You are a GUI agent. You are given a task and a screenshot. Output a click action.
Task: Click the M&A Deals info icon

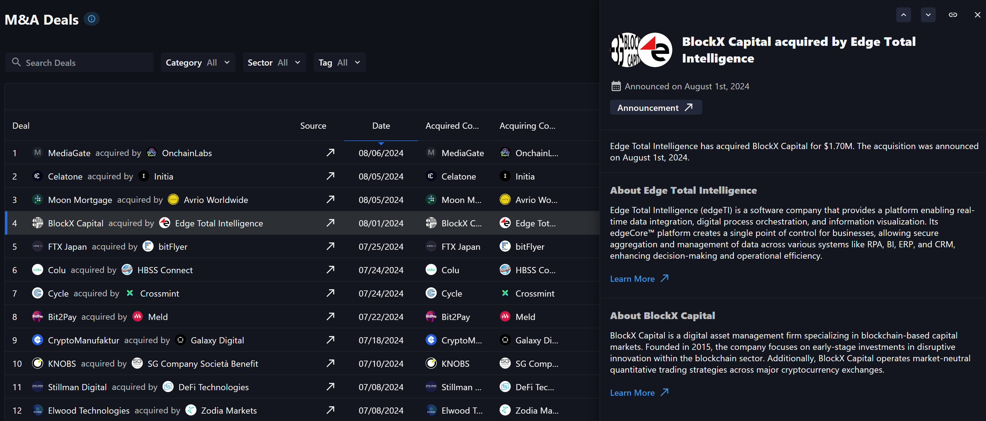[x=92, y=19]
